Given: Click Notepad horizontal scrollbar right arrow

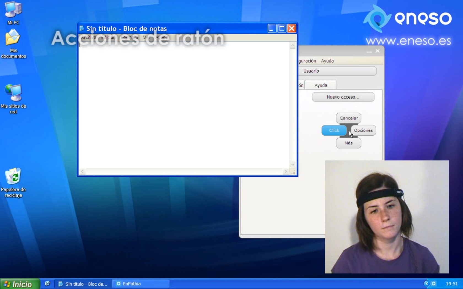Looking at the screenshot, I should coord(286,171).
